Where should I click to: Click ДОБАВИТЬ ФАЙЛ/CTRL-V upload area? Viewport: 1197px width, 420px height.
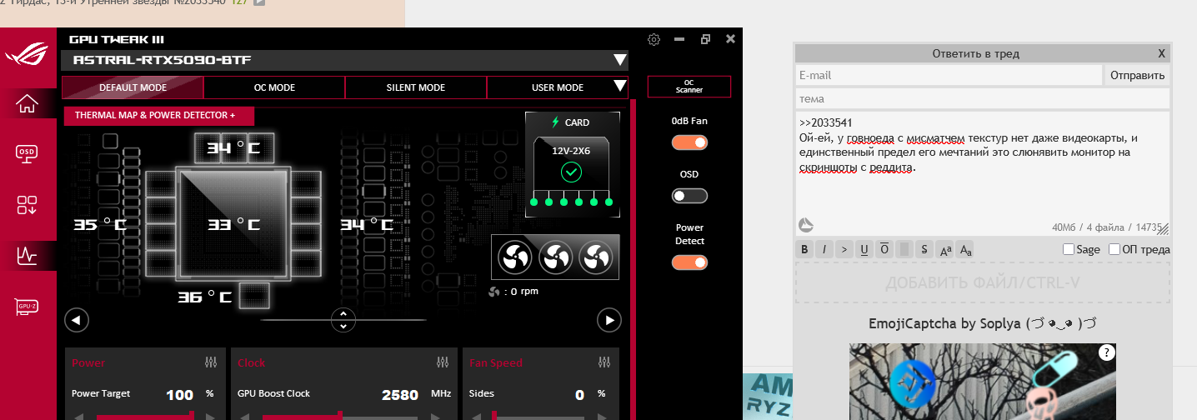pos(983,282)
